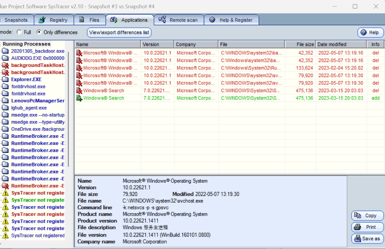This screenshot has width=385, height=249.
Task: Click the Modified value 2022-05-07 13:19.30 in details
Action: pyautogui.click(x=217, y=194)
